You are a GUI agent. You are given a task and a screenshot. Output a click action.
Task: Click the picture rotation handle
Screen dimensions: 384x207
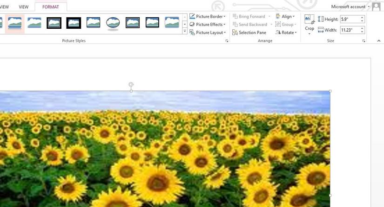(131, 84)
